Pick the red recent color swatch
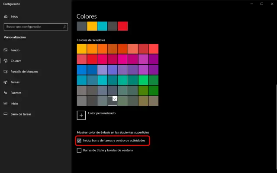 pyautogui.click(x=122, y=26)
